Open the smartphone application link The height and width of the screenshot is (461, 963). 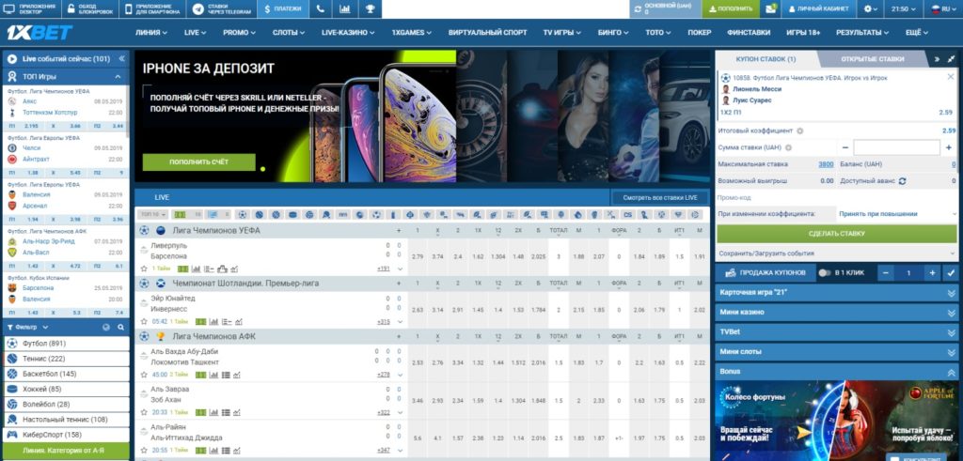click(x=154, y=9)
